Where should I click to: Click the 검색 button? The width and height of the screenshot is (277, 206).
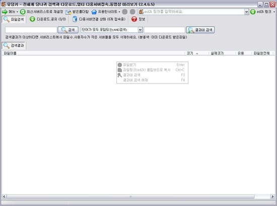[x=68, y=30]
